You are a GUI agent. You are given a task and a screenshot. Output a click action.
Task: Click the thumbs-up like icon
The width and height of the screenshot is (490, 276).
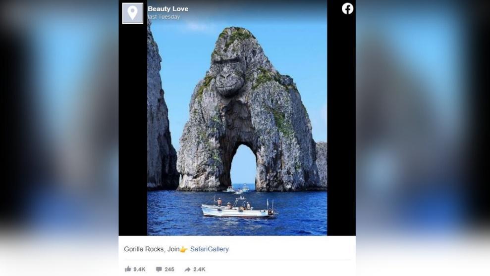[128, 269]
